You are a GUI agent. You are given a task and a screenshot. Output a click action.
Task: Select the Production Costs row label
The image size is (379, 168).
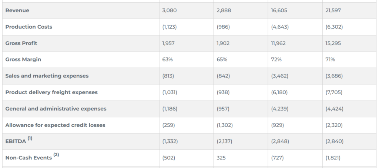(28, 27)
